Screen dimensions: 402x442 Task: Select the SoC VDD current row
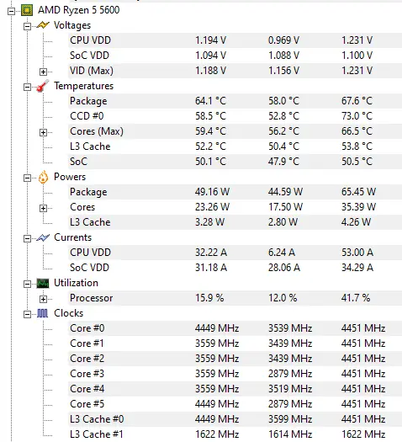[x=235, y=268]
